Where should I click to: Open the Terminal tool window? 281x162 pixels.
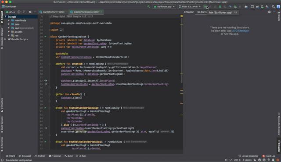[55, 156]
